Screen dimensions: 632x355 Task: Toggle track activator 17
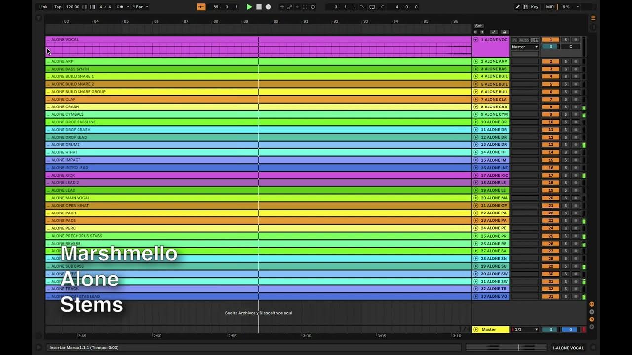coord(551,175)
